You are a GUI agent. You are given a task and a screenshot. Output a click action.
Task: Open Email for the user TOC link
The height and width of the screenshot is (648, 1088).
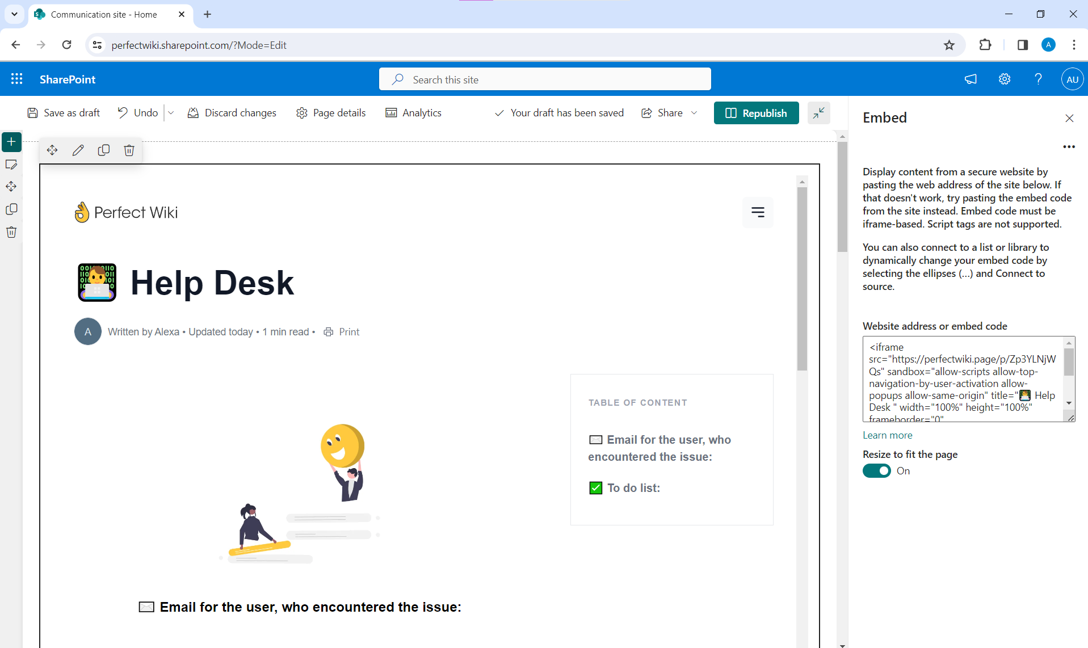coord(659,448)
